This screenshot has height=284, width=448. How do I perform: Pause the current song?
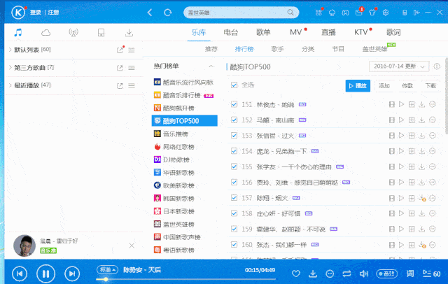coord(45,274)
